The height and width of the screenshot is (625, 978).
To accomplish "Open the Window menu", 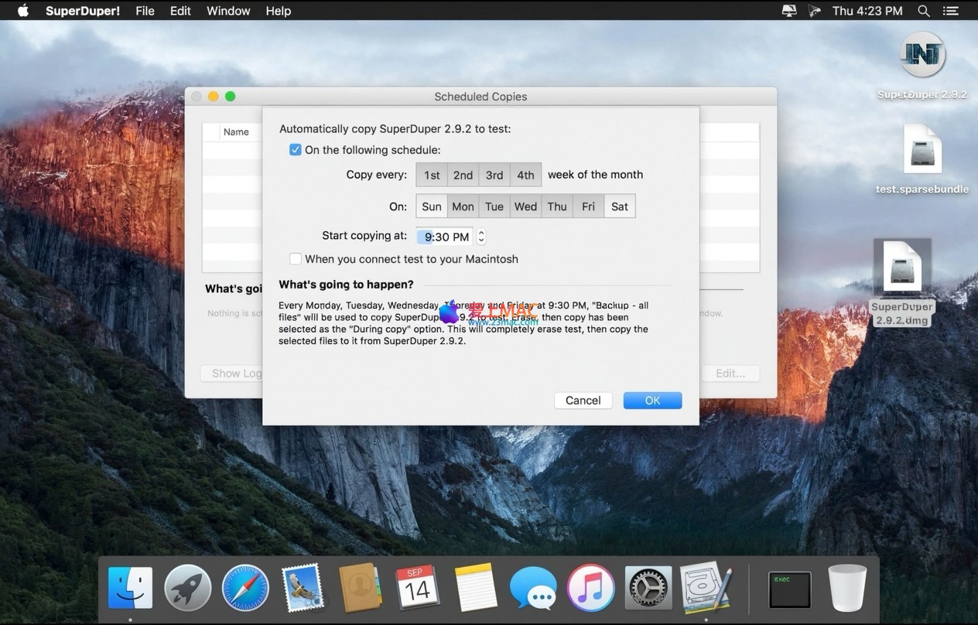I will point(228,11).
